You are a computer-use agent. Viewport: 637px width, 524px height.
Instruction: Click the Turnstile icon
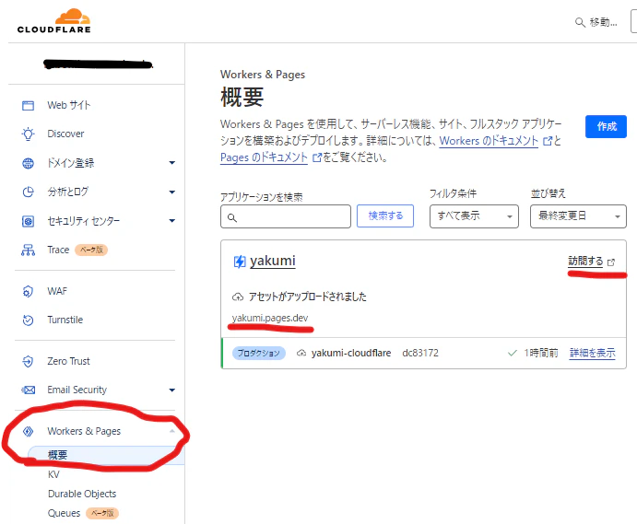tap(28, 320)
